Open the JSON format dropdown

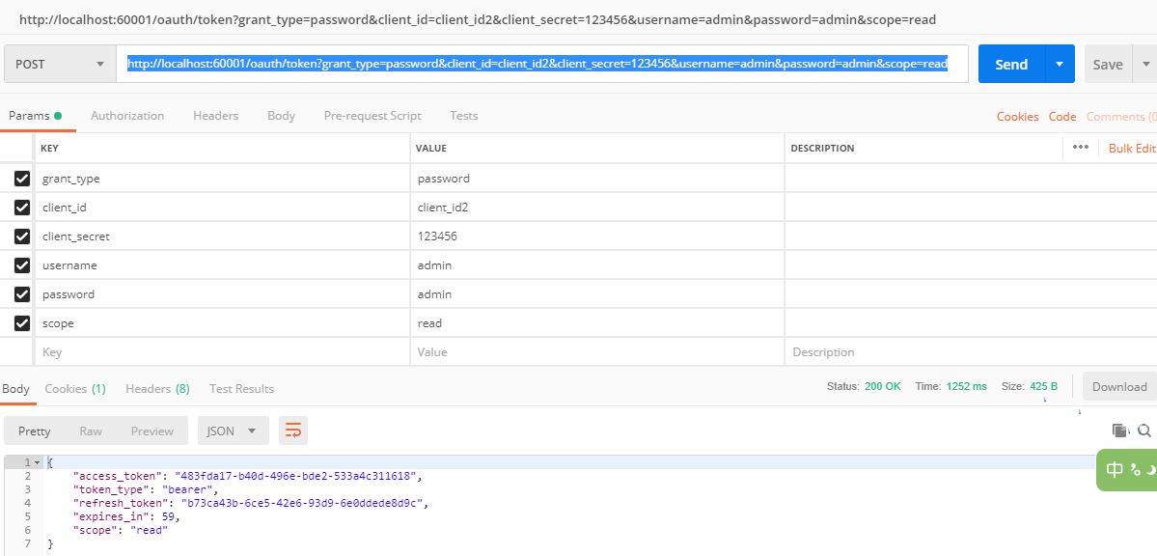pyautogui.click(x=234, y=431)
